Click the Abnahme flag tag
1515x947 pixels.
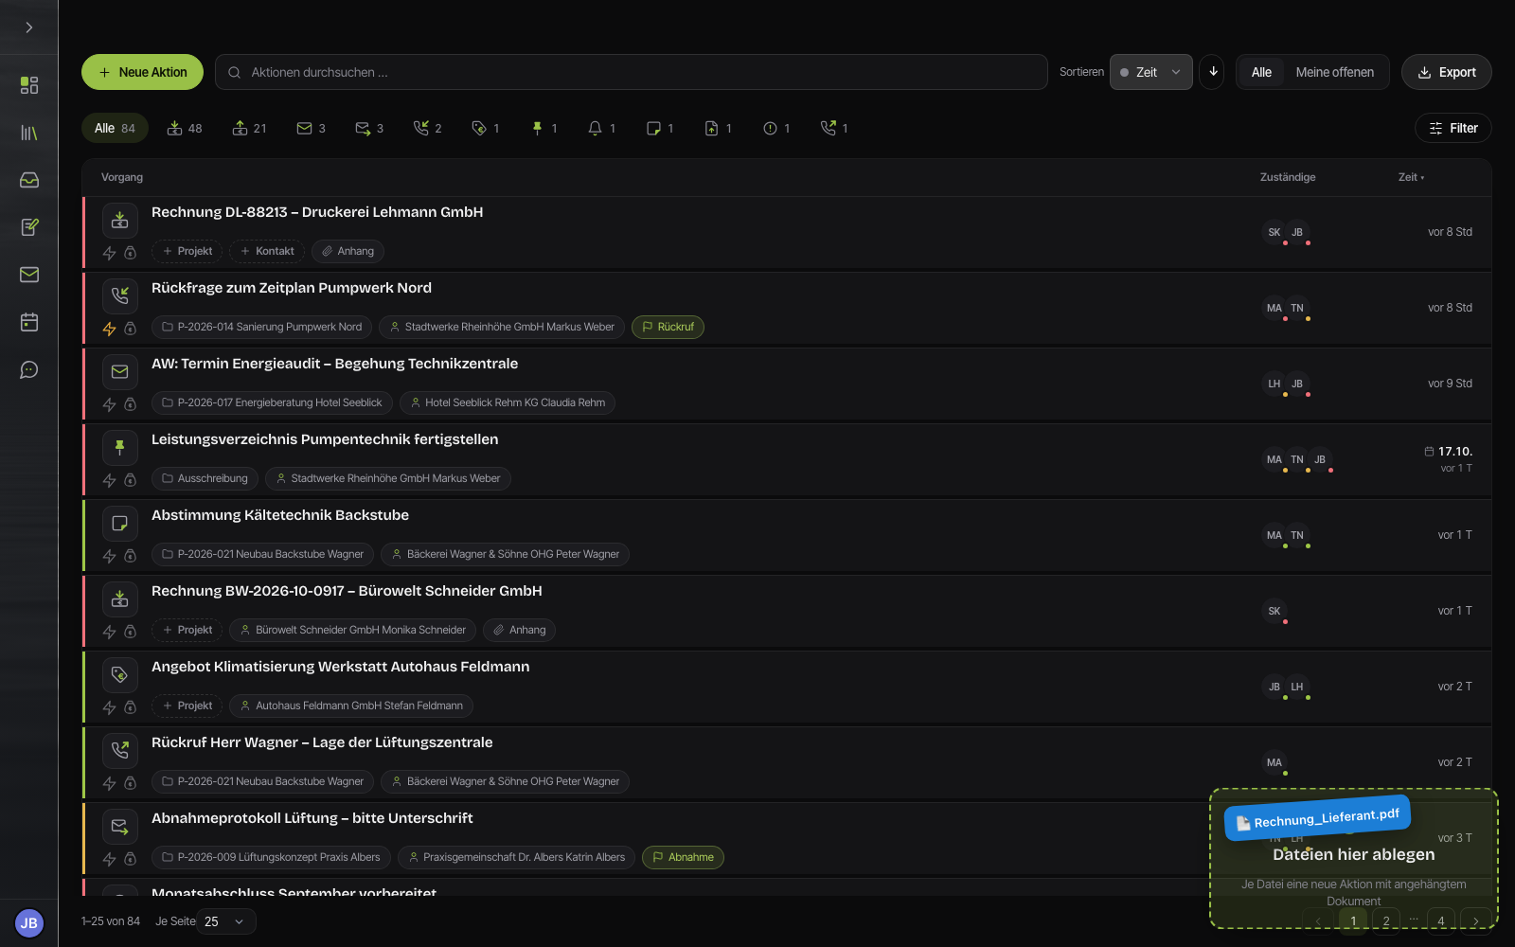[x=683, y=857]
